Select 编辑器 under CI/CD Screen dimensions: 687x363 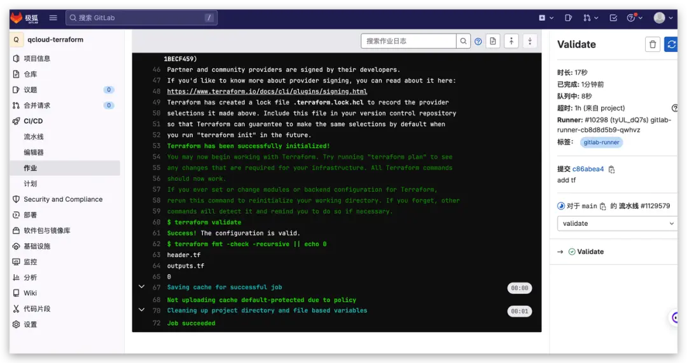pyautogui.click(x=34, y=152)
